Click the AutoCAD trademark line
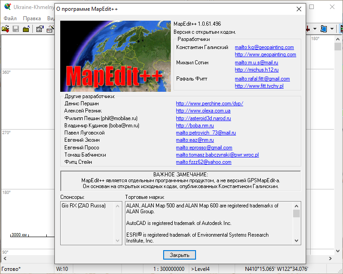 coord(179,223)
